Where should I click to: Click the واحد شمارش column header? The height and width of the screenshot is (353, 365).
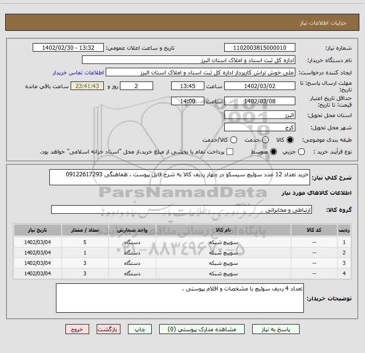(132, 230)
